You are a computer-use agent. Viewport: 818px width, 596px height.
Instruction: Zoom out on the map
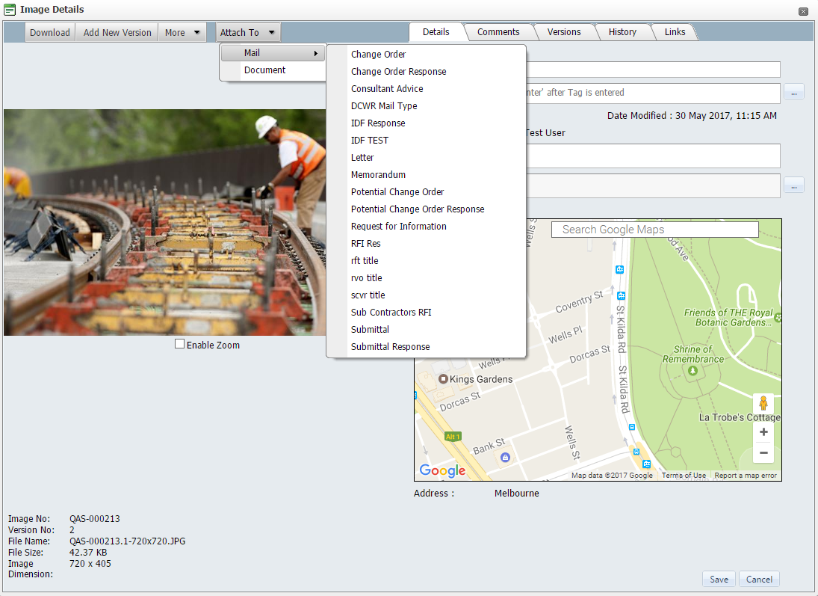(x=763, y=453)
